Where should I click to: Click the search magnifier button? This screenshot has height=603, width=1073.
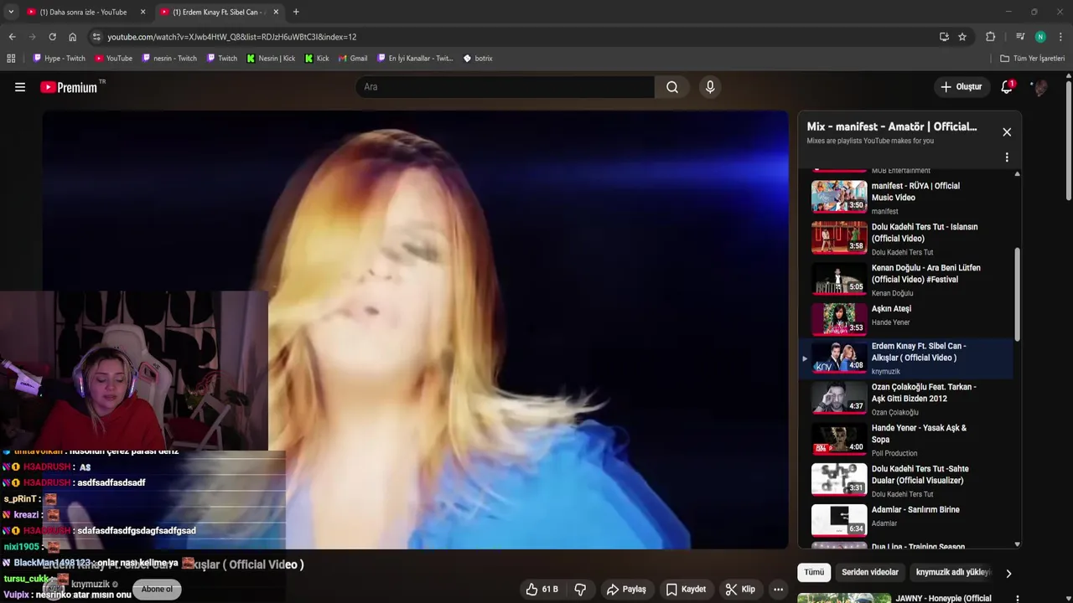672,87
